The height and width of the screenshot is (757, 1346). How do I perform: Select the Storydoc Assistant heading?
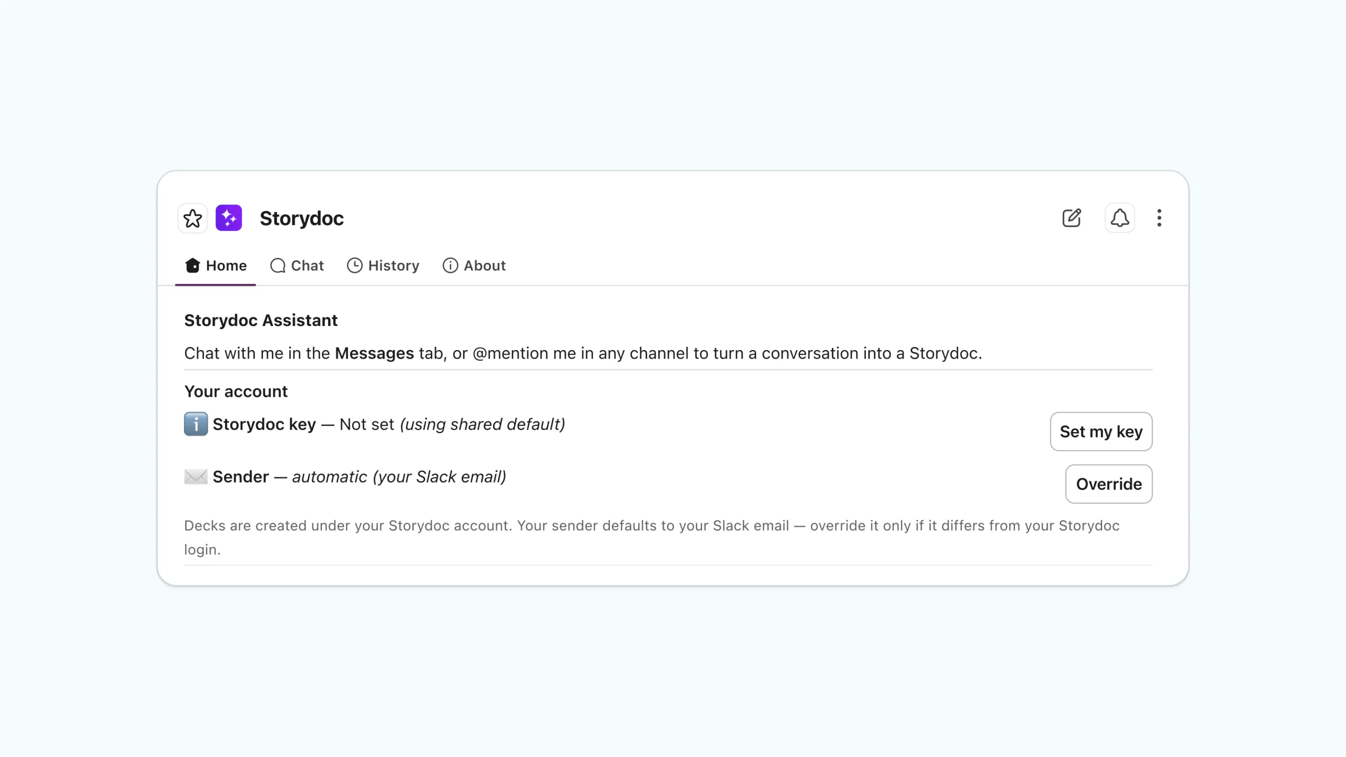point(261,320)
